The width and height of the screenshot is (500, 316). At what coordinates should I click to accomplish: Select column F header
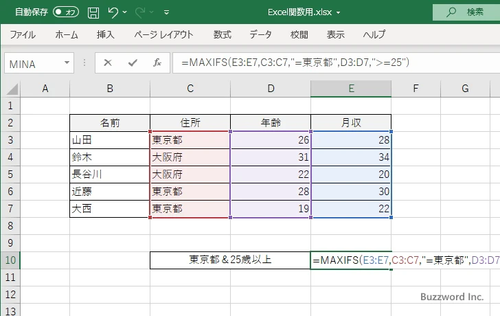click(x=416, y=89)
